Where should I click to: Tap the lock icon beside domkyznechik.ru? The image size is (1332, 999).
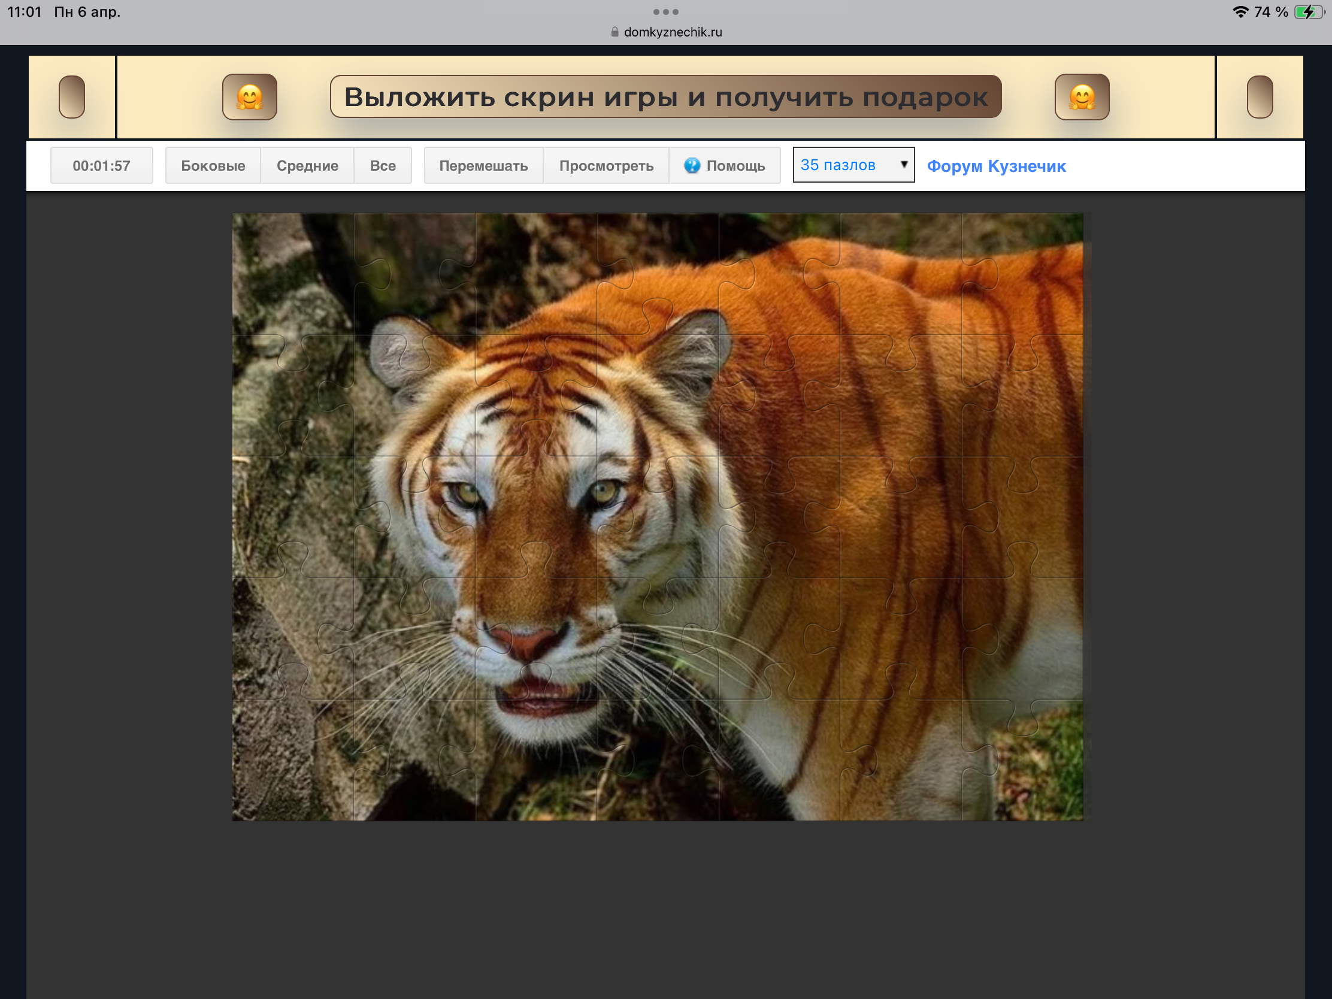(614, 32)
